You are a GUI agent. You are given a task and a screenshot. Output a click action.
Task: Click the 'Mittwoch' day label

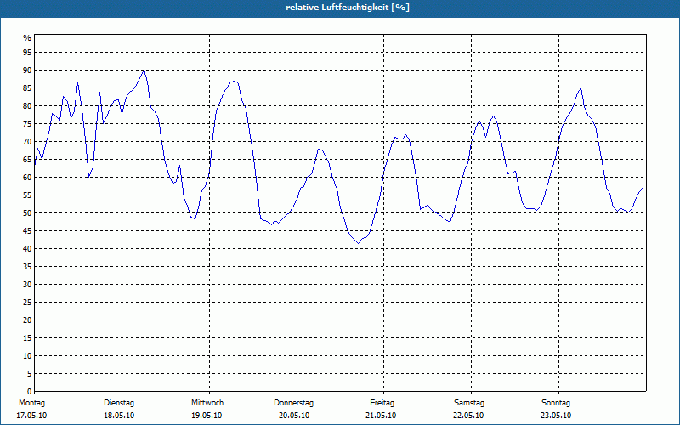(207, 403)
